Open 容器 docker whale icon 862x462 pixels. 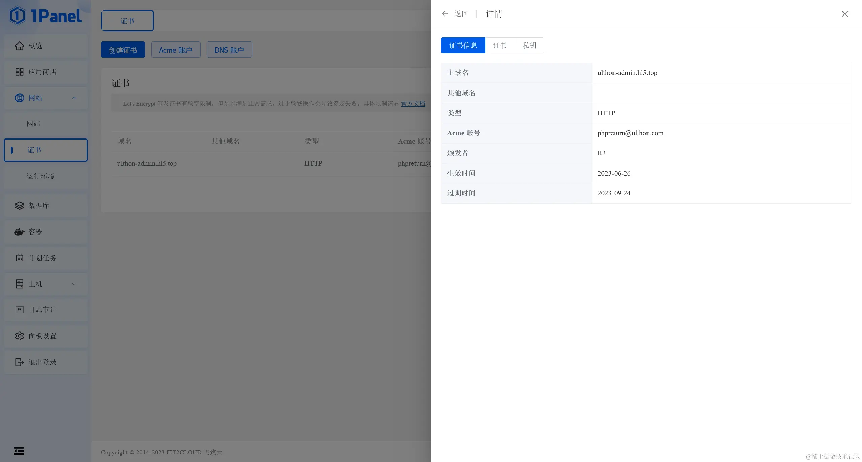[x=20, y=232]
